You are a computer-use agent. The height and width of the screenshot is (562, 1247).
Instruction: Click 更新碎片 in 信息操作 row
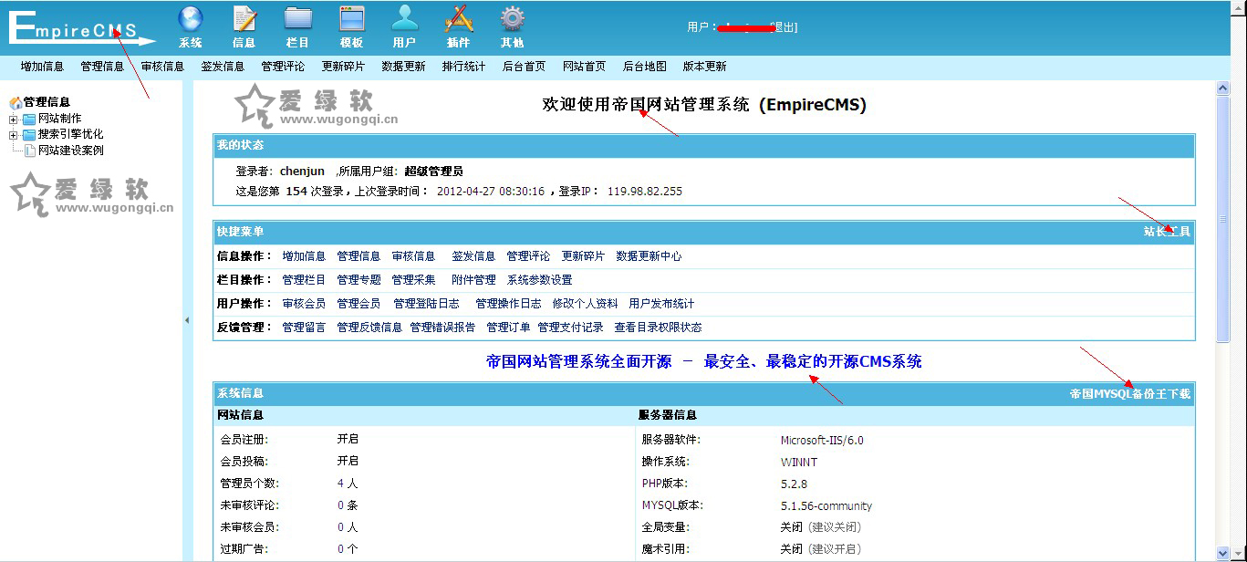[x=583, y=256]
